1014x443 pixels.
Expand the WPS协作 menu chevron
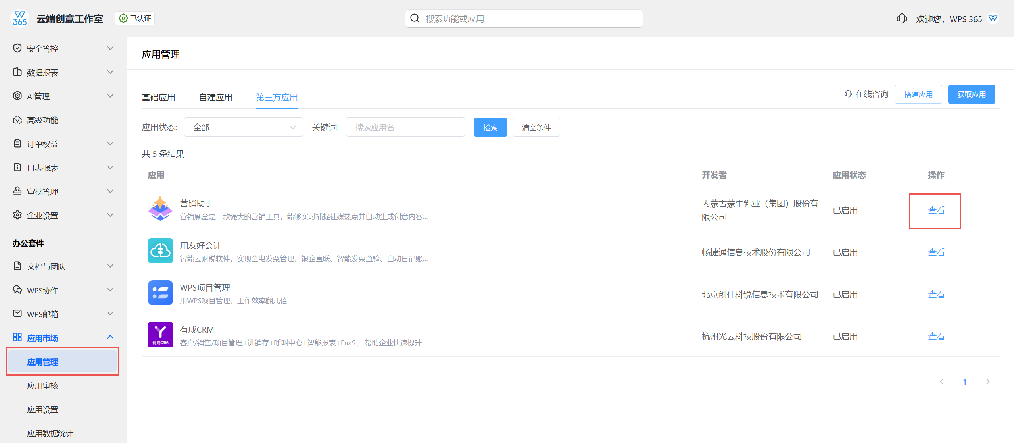click(110, 290)
